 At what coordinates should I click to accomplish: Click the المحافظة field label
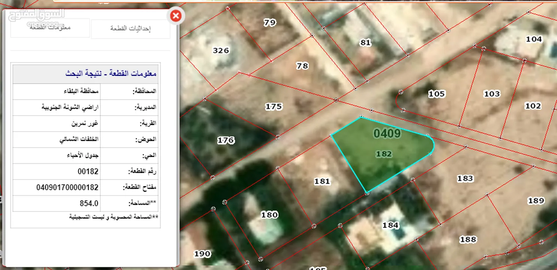point(145,91)
